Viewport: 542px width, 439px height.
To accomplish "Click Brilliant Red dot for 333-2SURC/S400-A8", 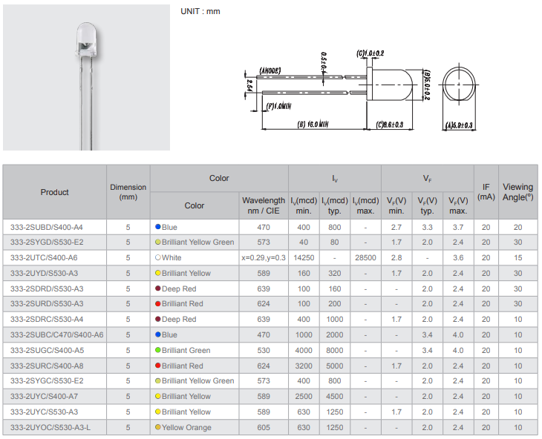I will 157,366.
